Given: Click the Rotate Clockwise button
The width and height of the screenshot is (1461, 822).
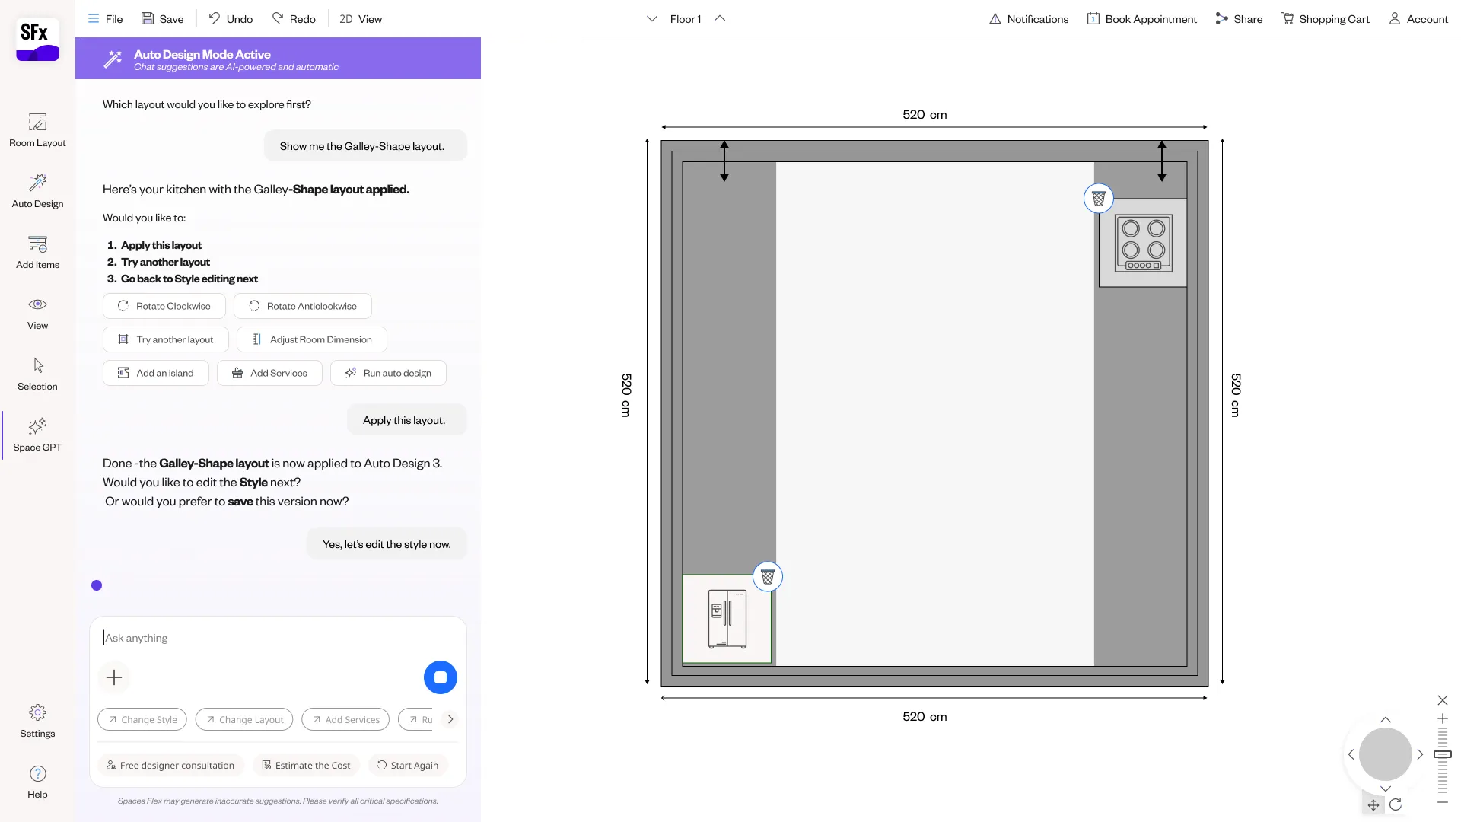Looking at the screenshot, I should click(x=164, y=306).
